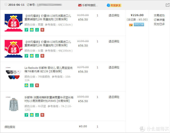This screenshot has width=170, height=133.
Task: Click the ¥0.00 insurance price
Action: [83, 126]
